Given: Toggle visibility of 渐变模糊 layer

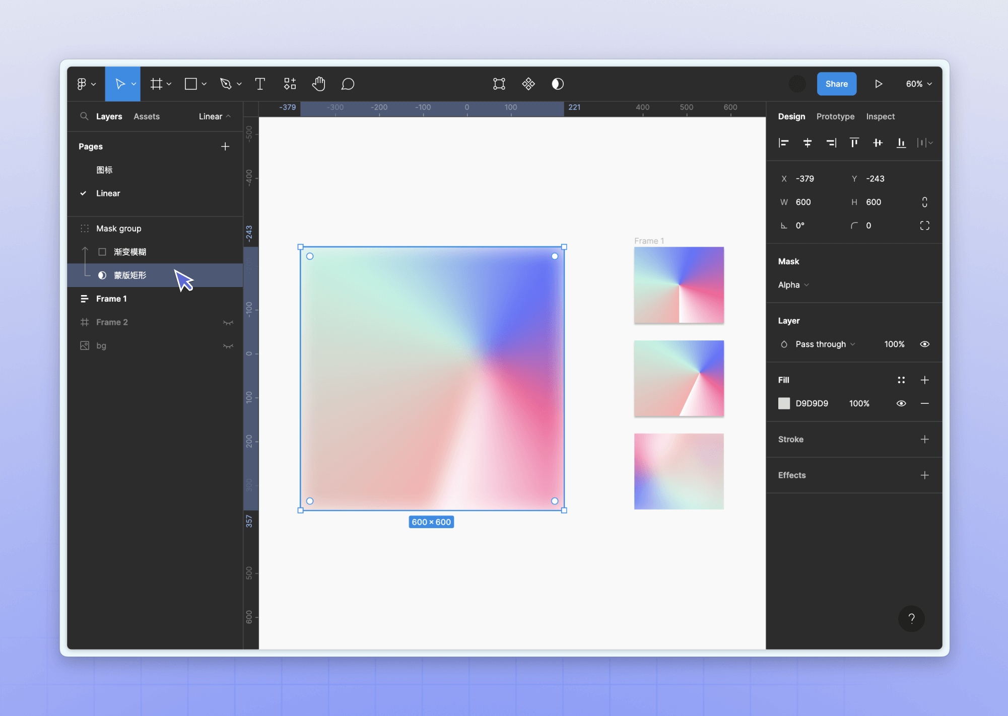Looking at the screenshot, I should click(226, 251).
